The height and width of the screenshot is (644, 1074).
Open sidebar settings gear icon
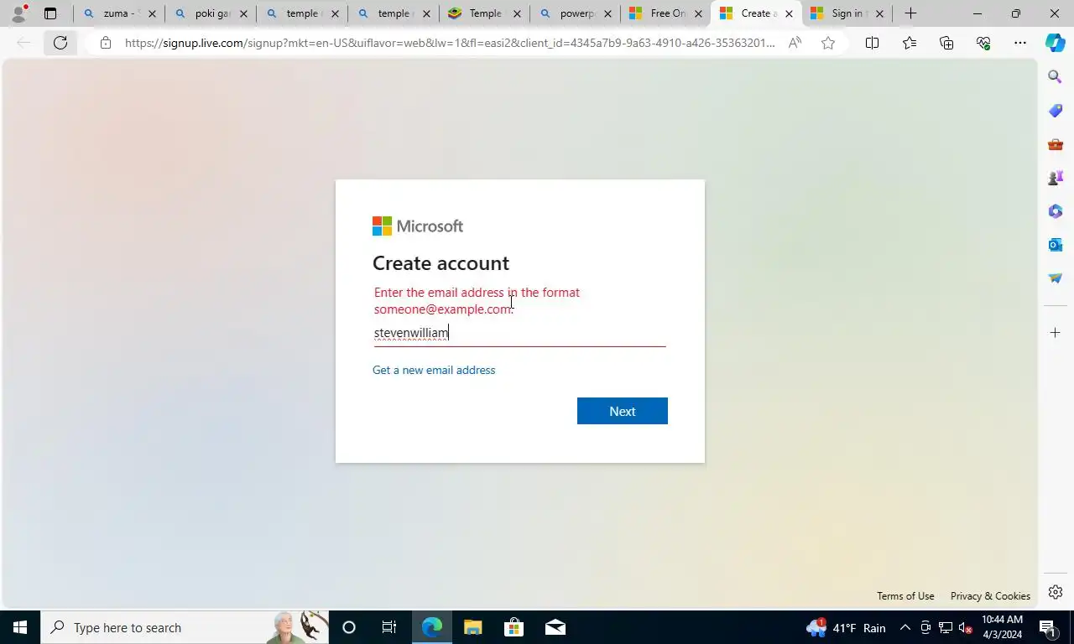(1056, 592)
